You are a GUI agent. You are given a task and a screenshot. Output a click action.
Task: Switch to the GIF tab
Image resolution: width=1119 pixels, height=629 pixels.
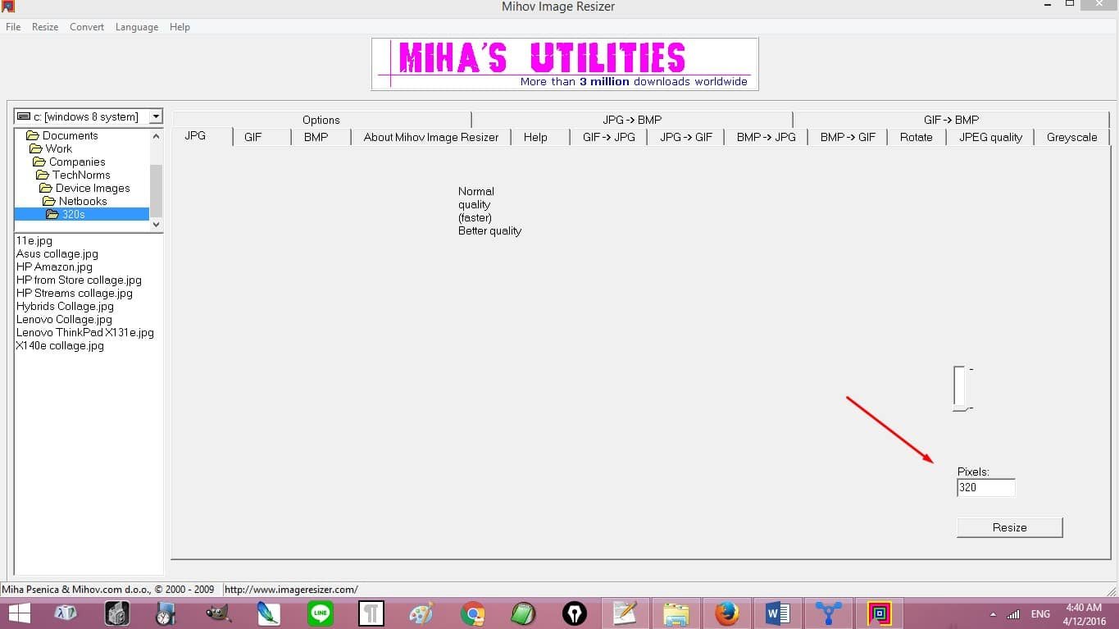(252, 137)
